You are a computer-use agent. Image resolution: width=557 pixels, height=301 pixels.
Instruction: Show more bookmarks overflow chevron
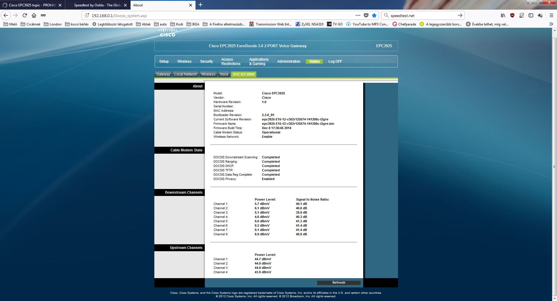(551, 24)
